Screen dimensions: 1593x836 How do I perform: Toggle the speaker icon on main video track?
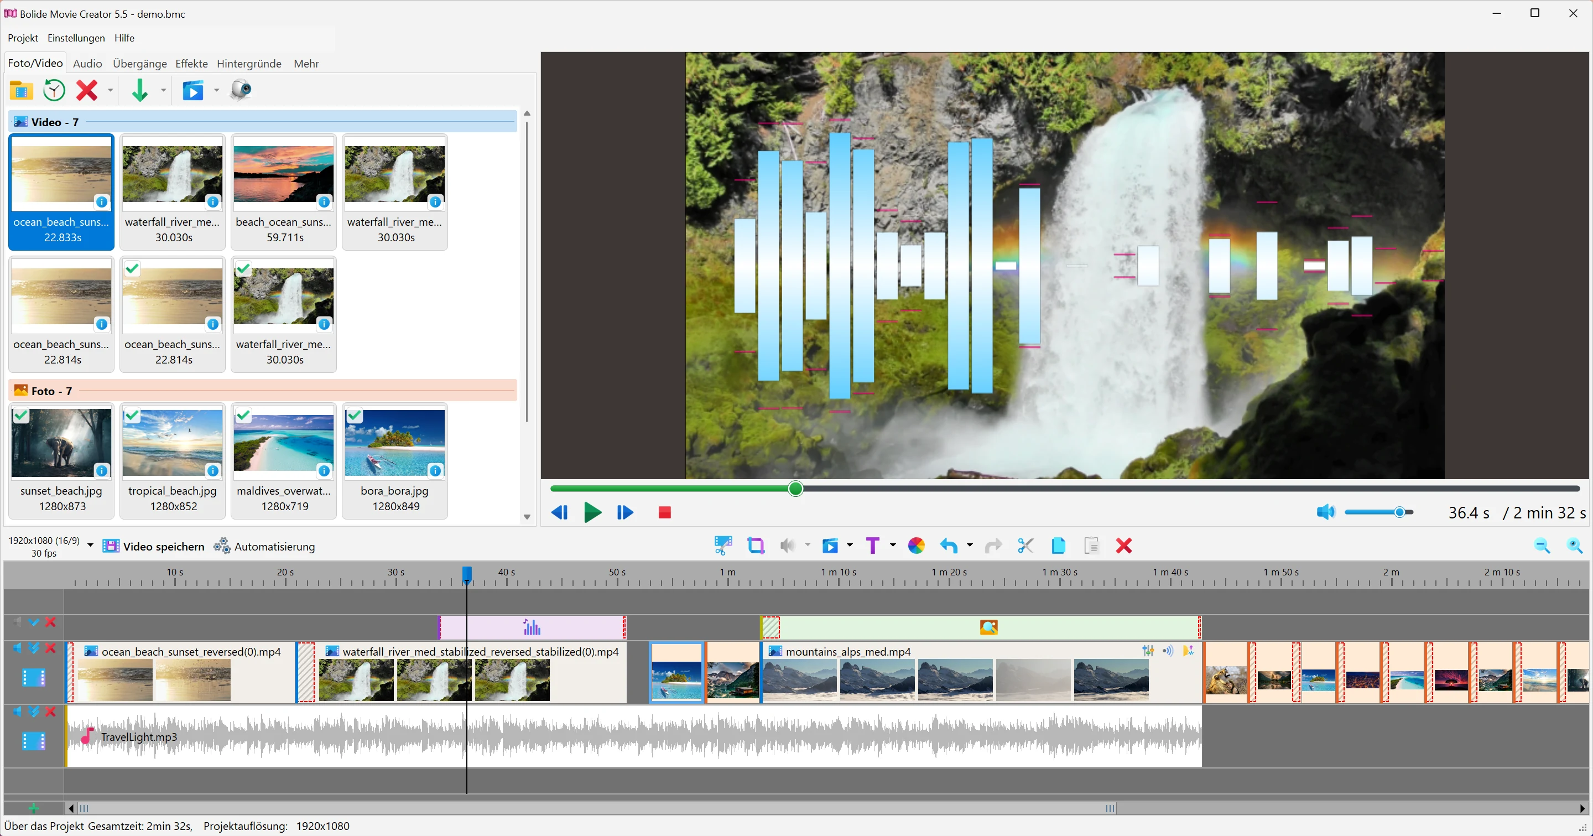click(17, 648)
